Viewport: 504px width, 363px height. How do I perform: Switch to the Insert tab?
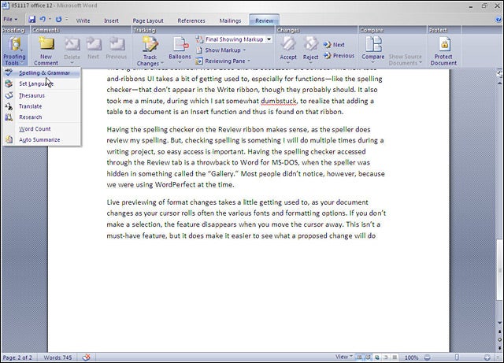click(x=111, y=20)
